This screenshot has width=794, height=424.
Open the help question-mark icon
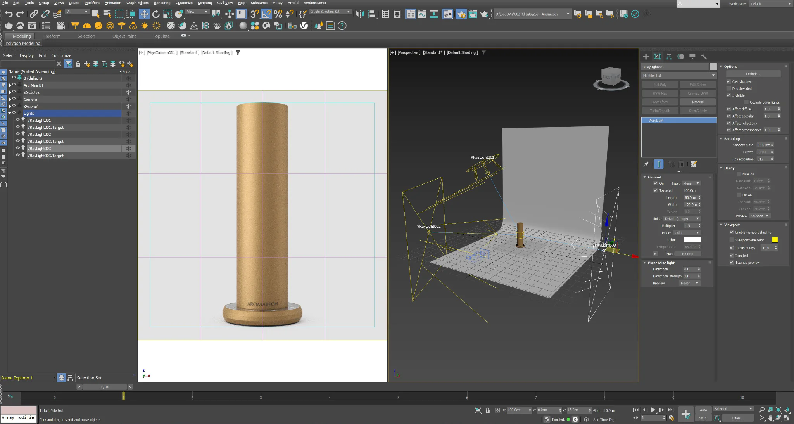pos(342,26)
